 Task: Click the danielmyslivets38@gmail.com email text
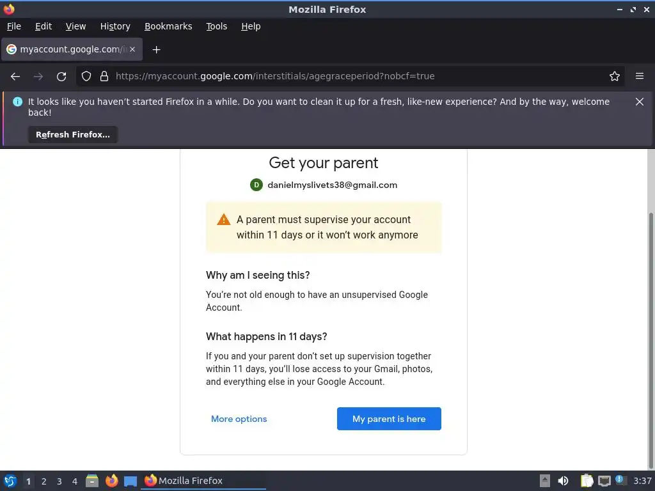333,185
